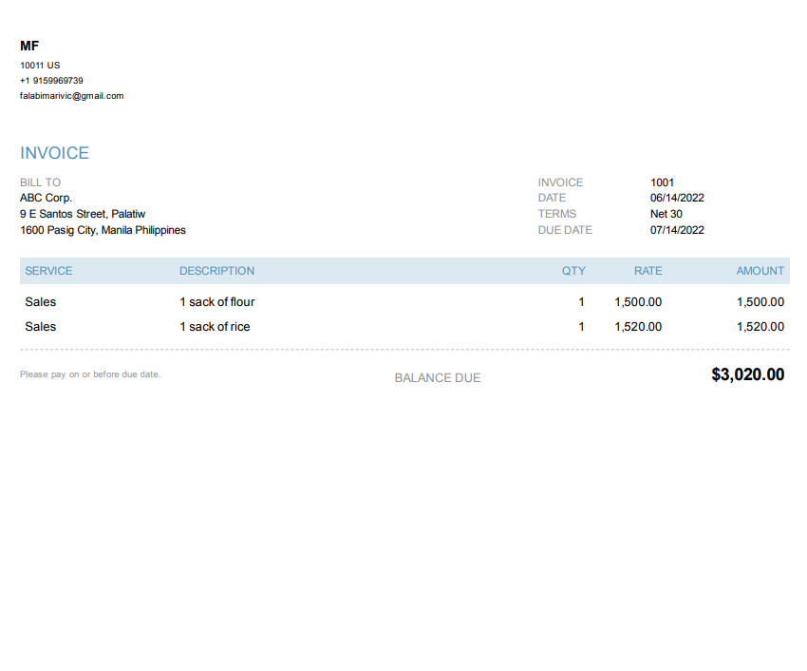The width and height of the screenshot is (807, 671).
Task: Click the 10011 US address line
Action: coord(40,66)
